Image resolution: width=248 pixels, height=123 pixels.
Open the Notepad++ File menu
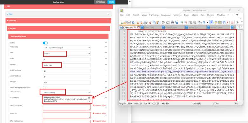click(122, 15)
